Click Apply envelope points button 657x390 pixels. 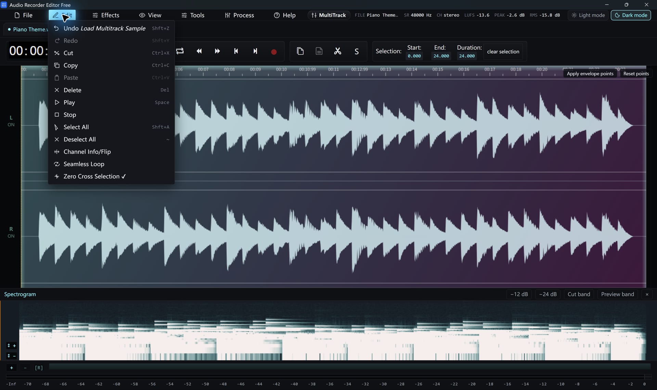pyautogui.click(x=590, y=74)
